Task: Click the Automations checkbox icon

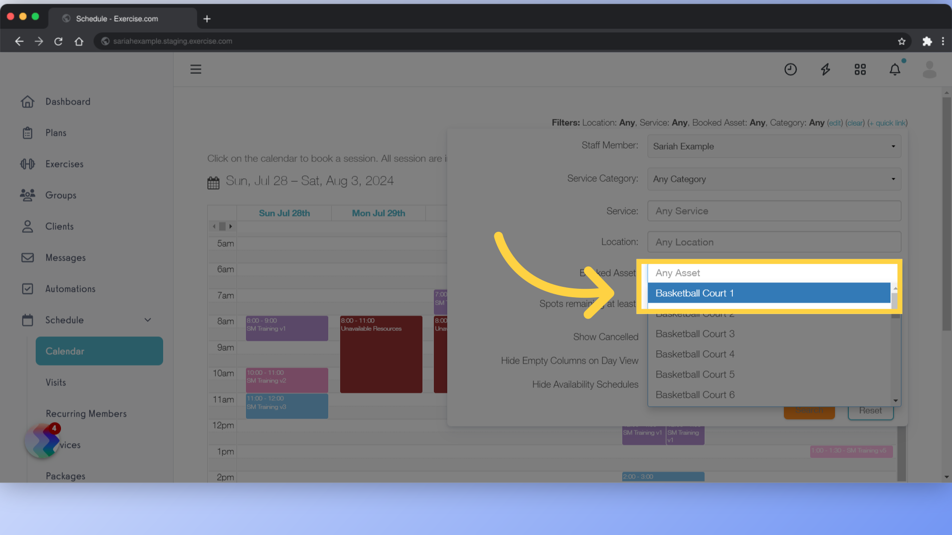Action: pyautogui.click(x=28, y=289)
